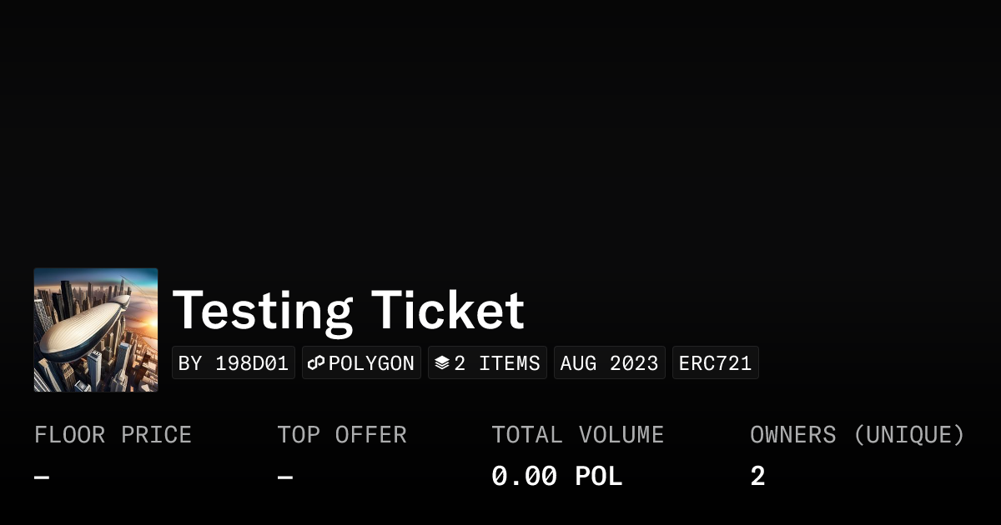Click the TOTAL VOLUME label
1001x525 pixels.
577,435
